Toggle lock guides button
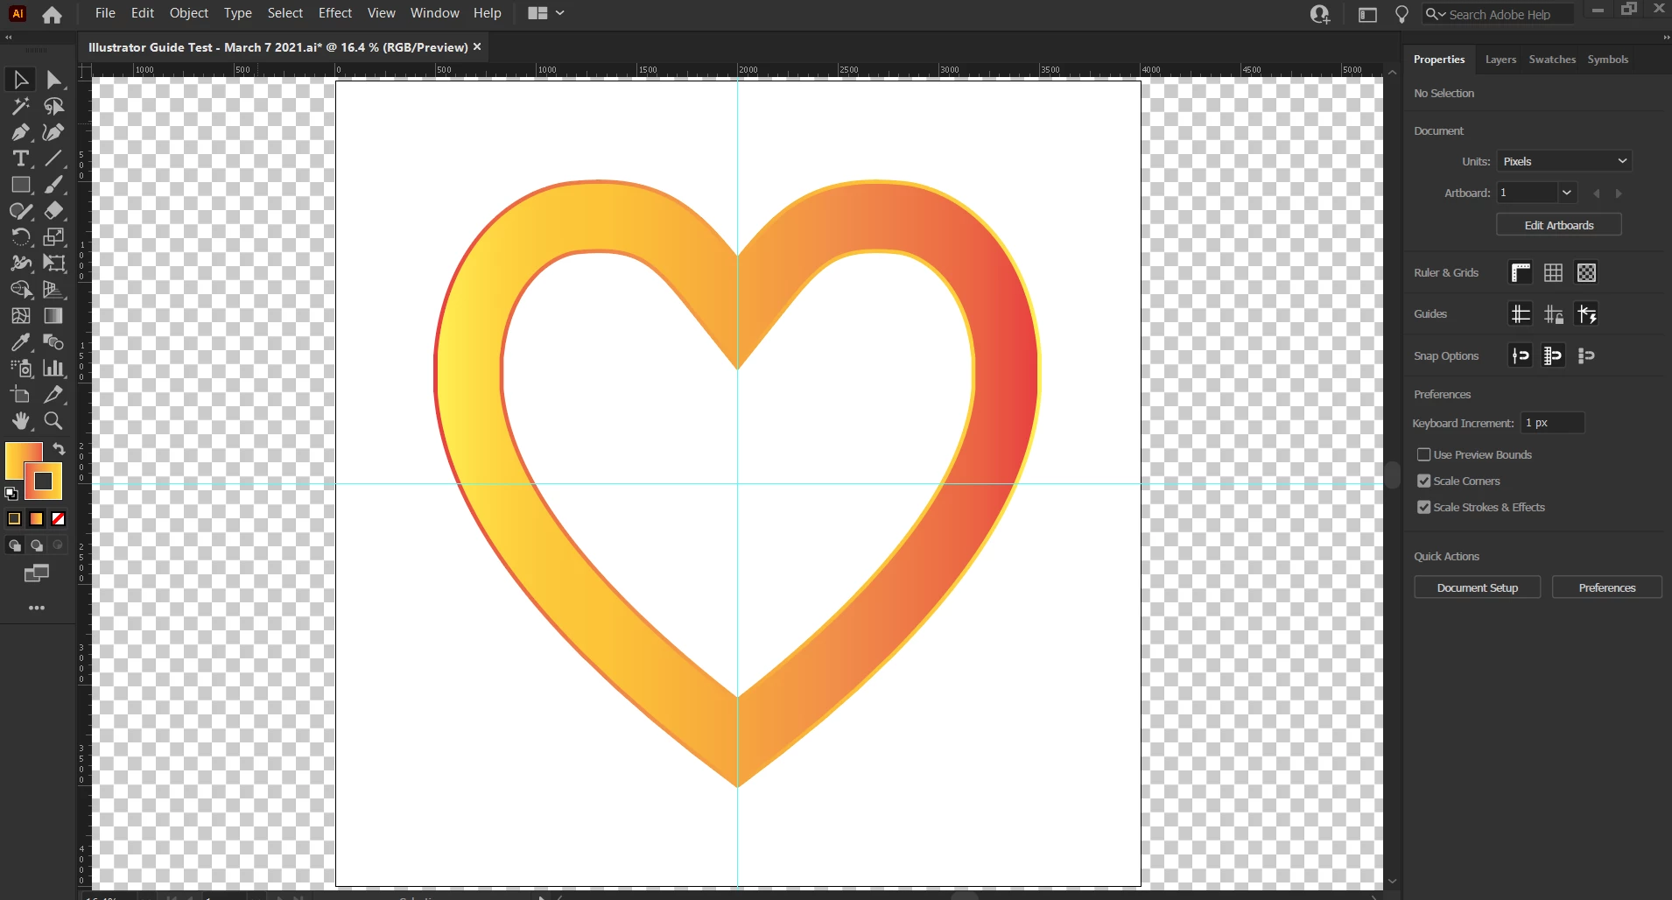Viewport: 1672px width, 900px height. coord(1553,313)
